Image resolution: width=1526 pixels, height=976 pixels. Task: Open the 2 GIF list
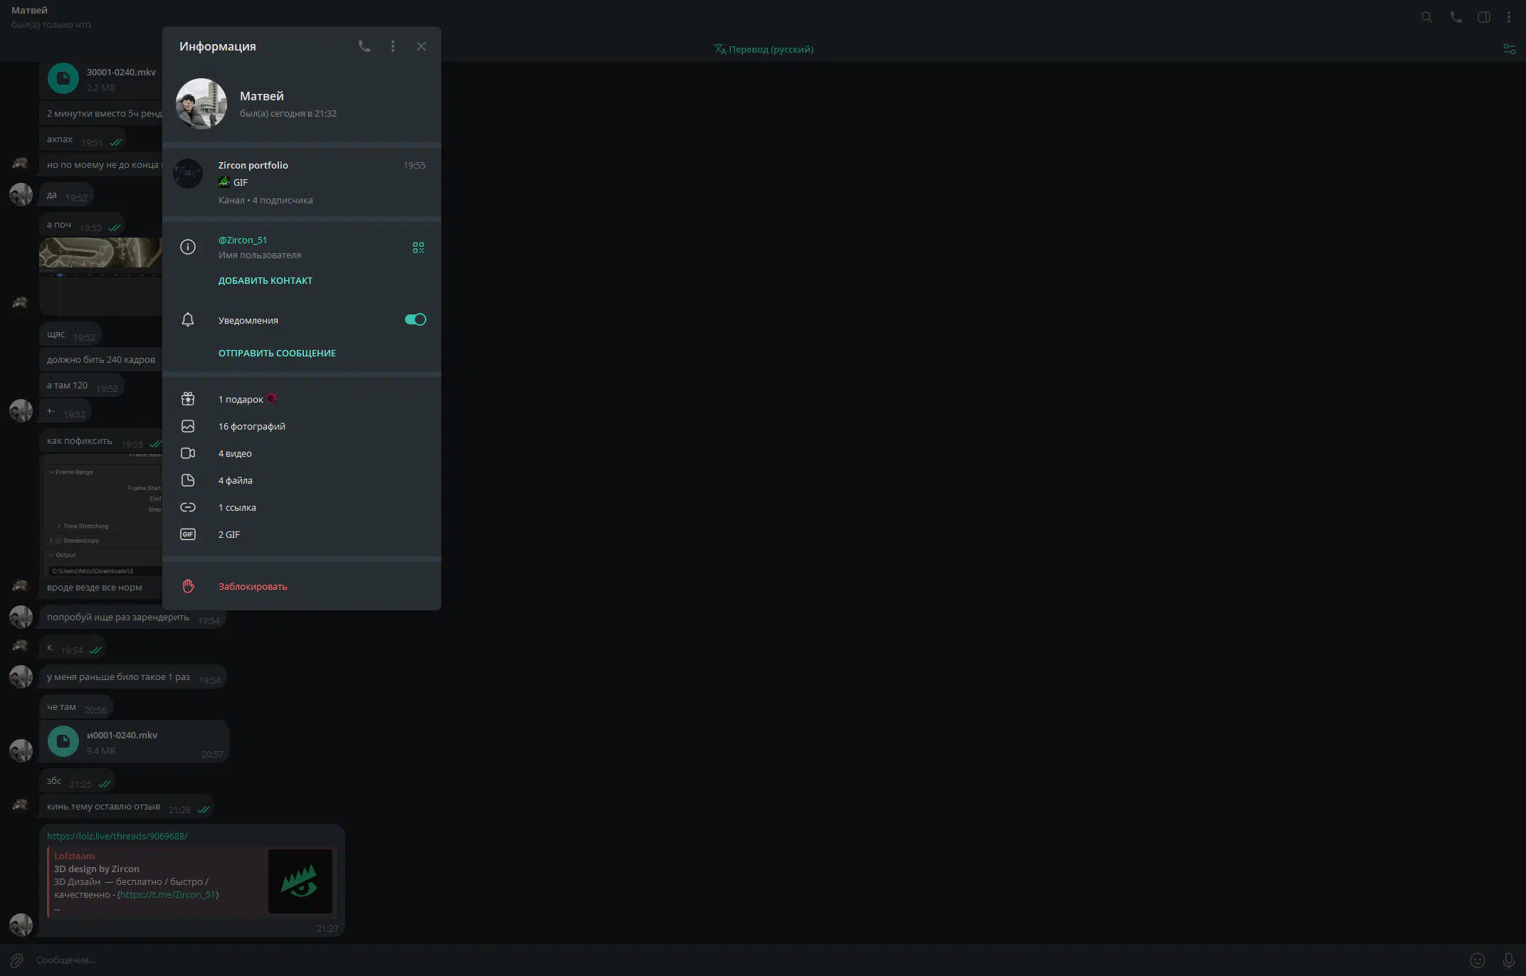[229, 534]
